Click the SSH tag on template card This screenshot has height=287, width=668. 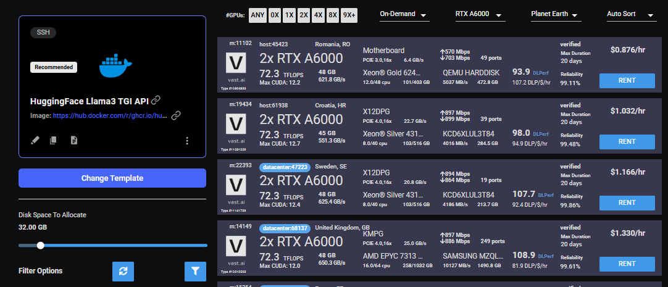coord(43,33)
